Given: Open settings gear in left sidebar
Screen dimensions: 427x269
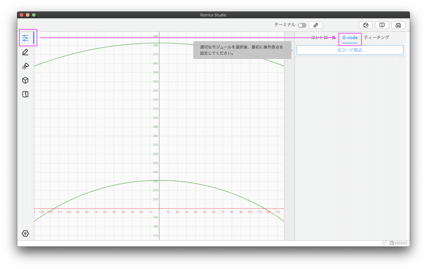Looking at the screenshot, I should [25, 233].
